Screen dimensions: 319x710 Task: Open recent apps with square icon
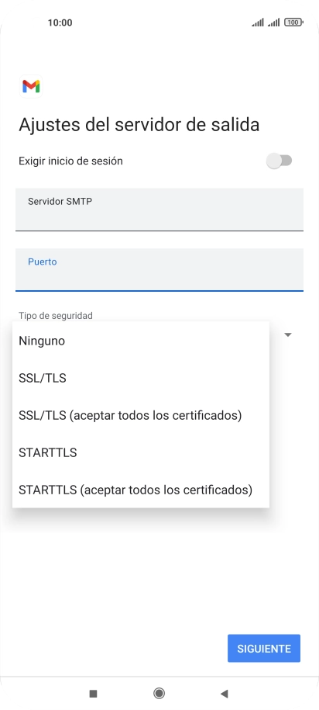(x=94, y=693)
